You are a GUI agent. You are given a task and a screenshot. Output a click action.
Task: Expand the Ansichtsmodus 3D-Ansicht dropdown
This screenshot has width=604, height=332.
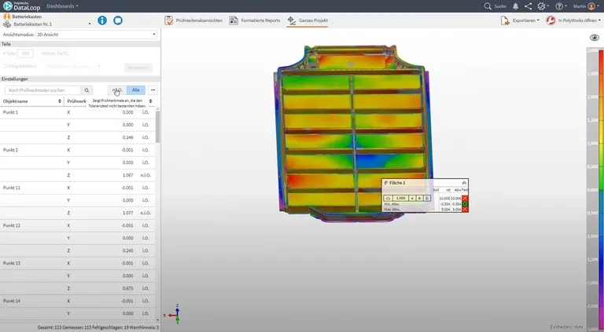coord(96,35)
